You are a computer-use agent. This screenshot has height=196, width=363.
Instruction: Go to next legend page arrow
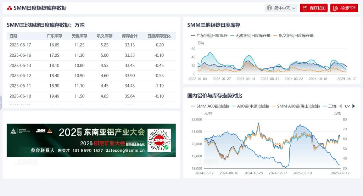coord(353,106)
